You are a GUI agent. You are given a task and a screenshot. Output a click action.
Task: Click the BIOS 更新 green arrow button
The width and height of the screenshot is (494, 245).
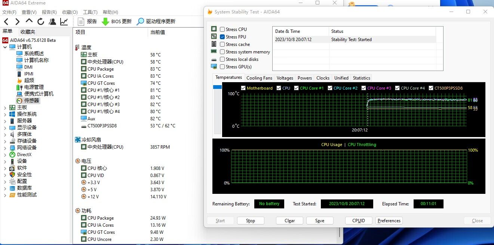tap(117, 22)
